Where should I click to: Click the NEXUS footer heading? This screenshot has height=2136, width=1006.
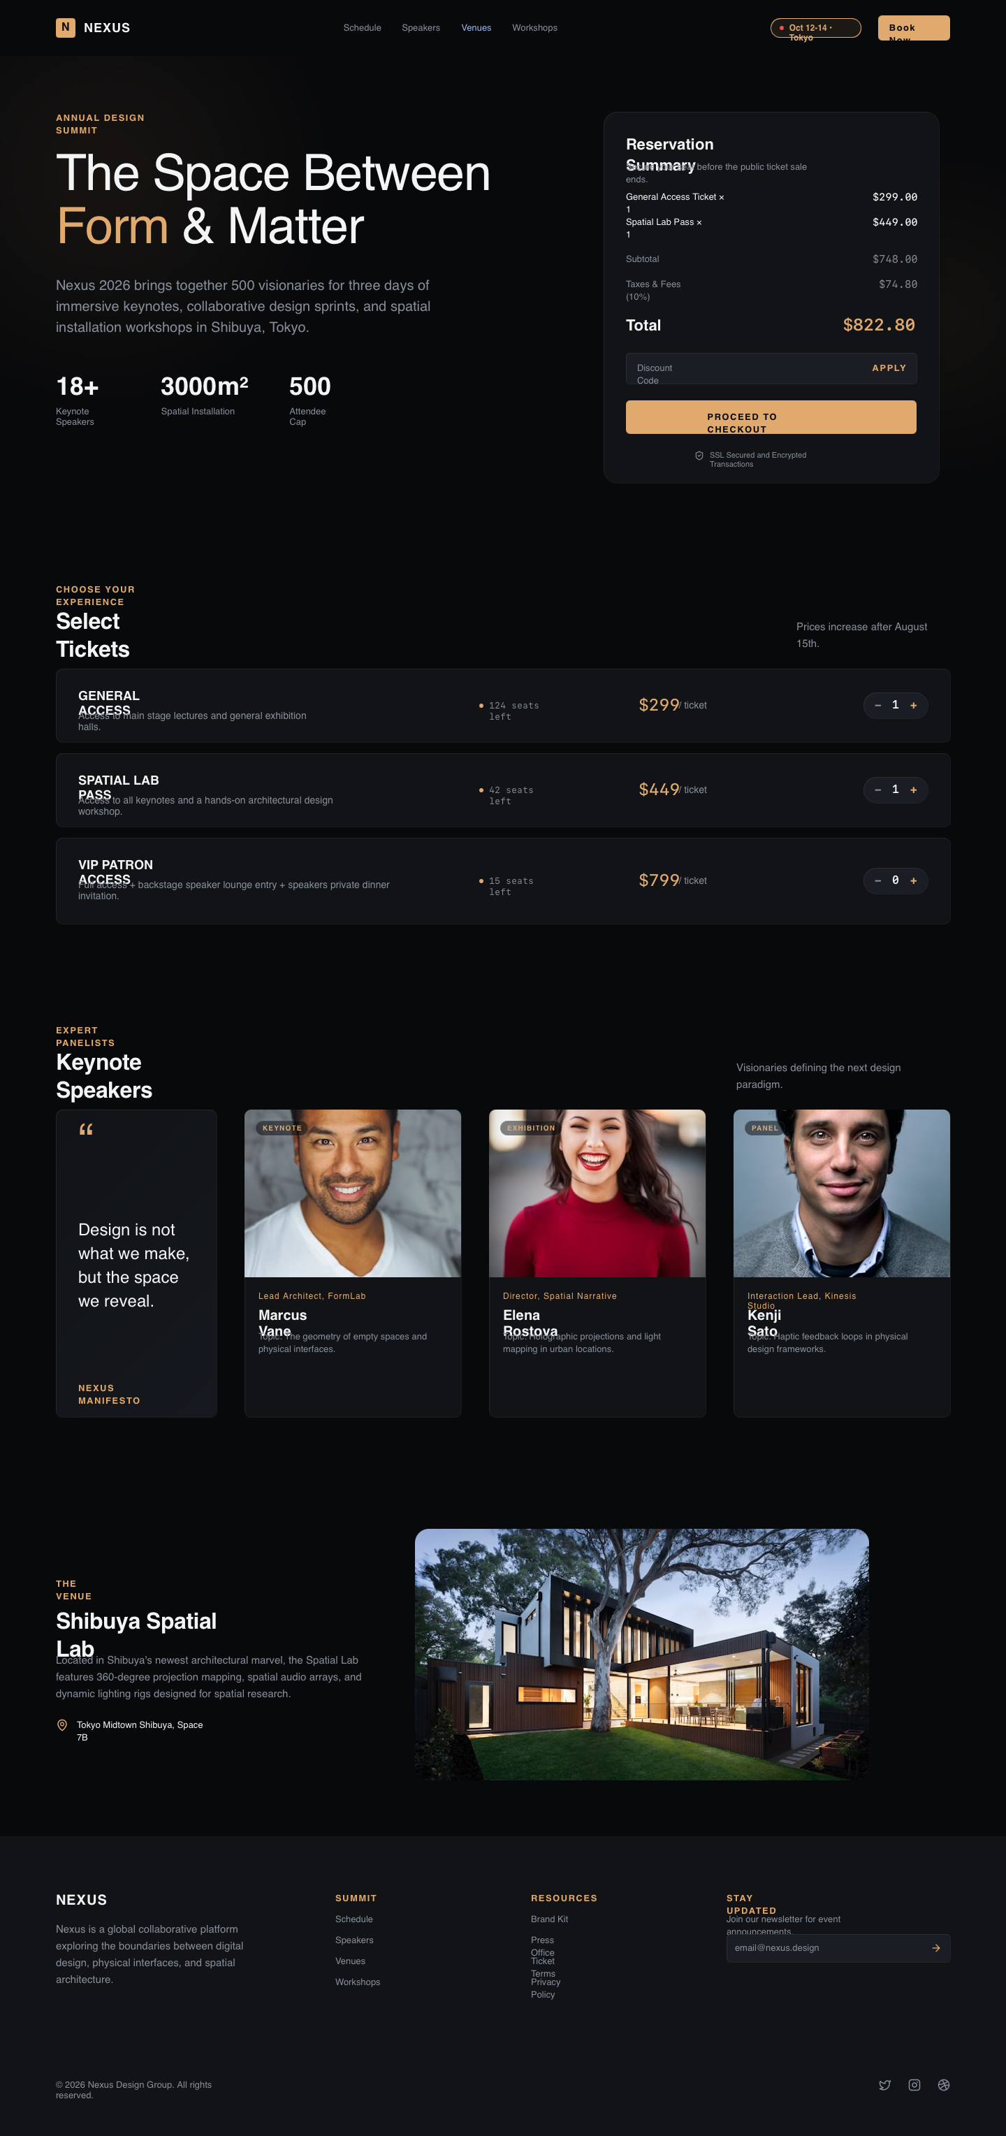[x=81, y=1900]
